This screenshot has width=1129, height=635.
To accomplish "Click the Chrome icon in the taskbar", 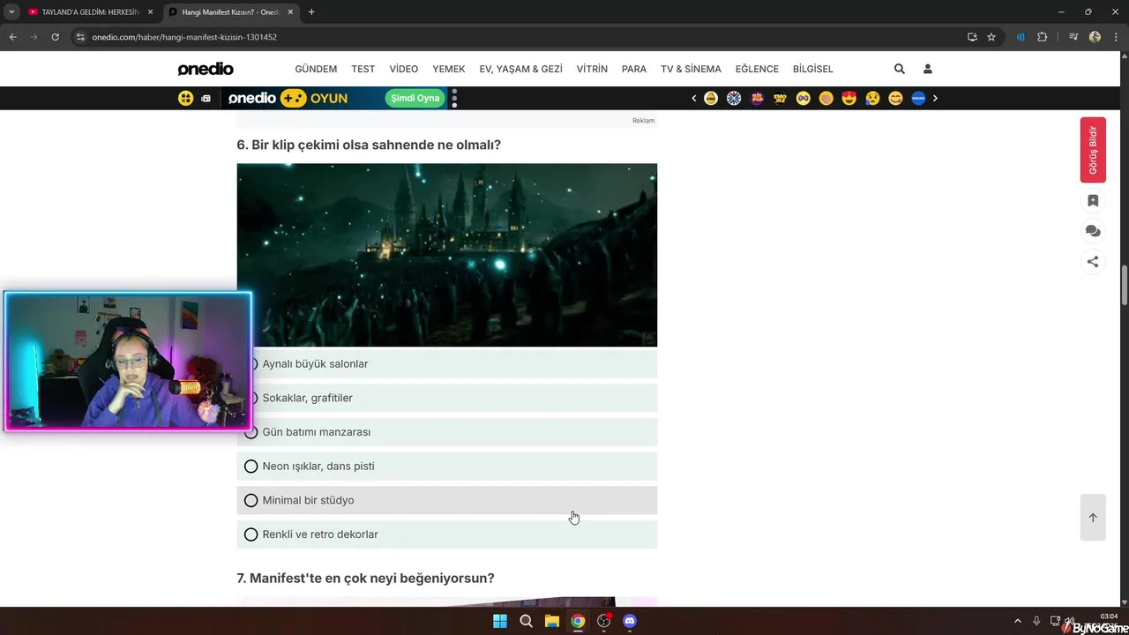I will [x=578, y=621].
